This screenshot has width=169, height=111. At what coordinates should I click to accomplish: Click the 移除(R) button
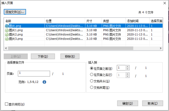click(70, 56)
